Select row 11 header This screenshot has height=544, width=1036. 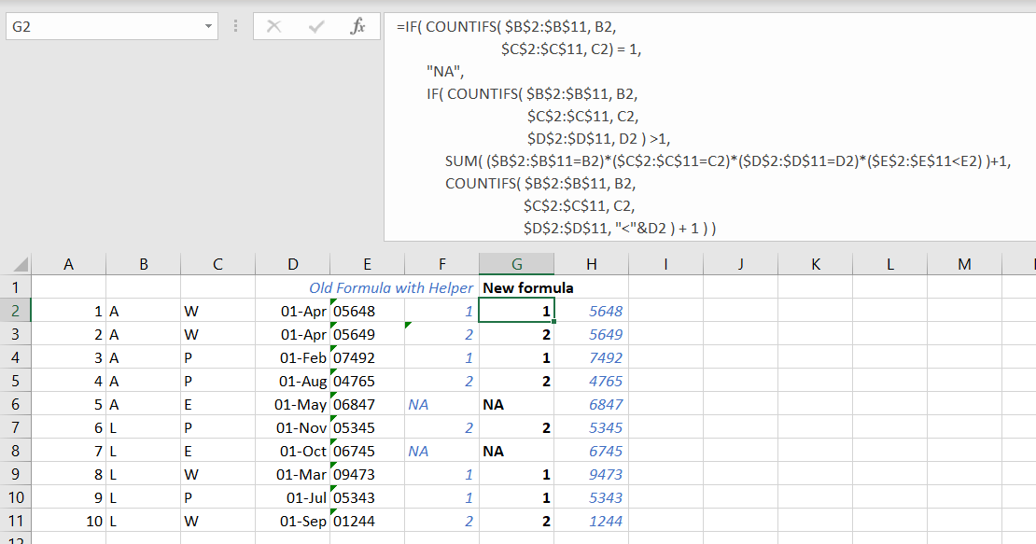15,521
